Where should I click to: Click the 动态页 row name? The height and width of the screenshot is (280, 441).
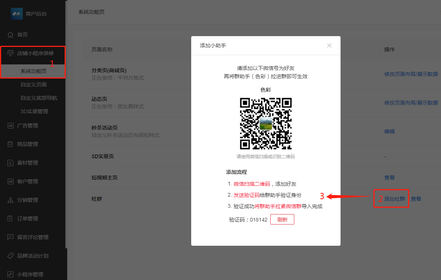pos(99,99)
